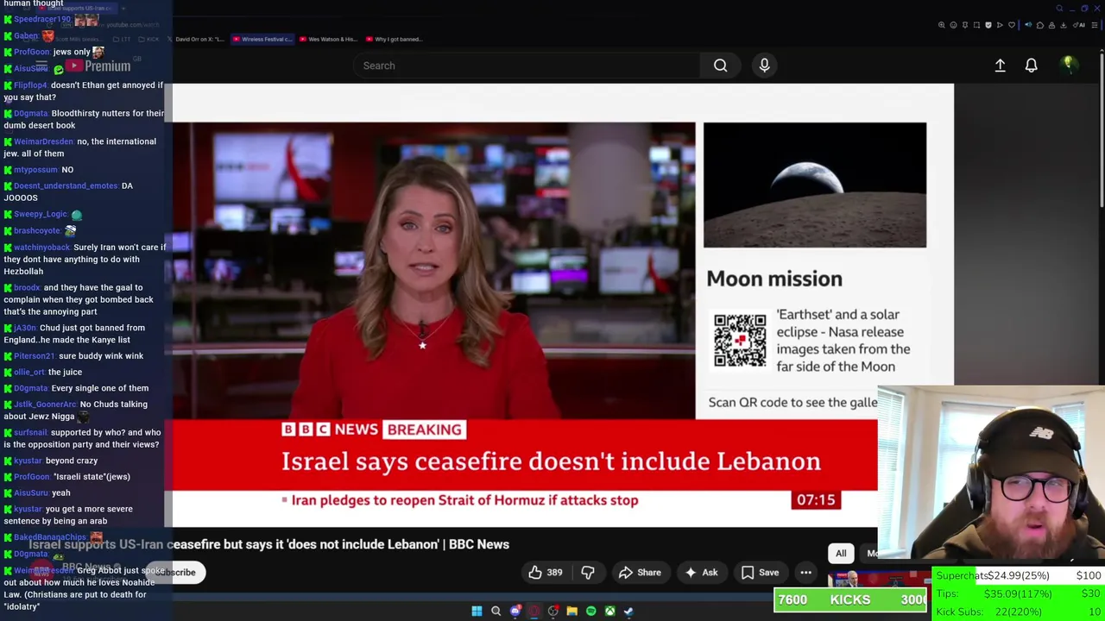Click chat username 'BakedBananaChips'
This screenshot has width=1105, height=621.
[49, 537]
